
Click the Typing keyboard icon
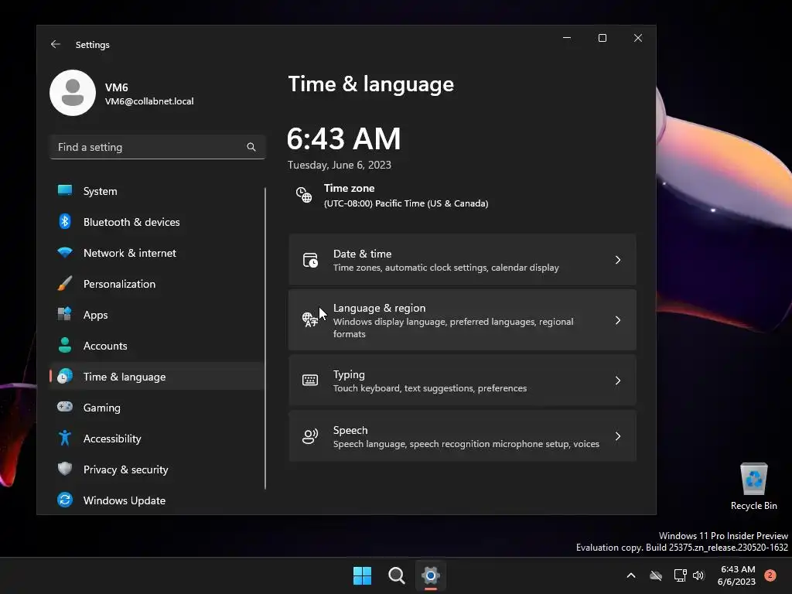tap(310, 380)
